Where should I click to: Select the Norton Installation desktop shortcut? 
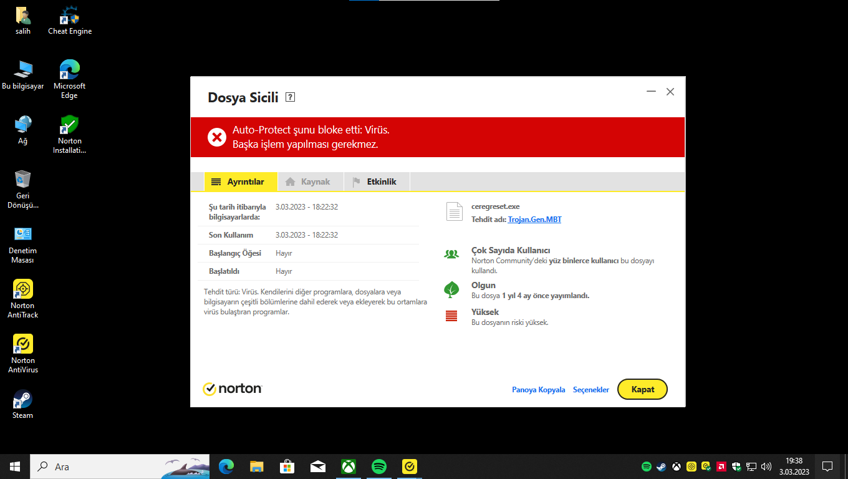[x=69, y=134]
